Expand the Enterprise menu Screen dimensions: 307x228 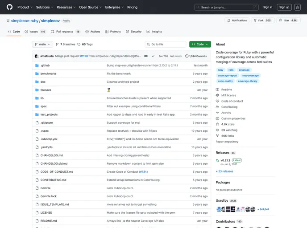click(114, 7)
